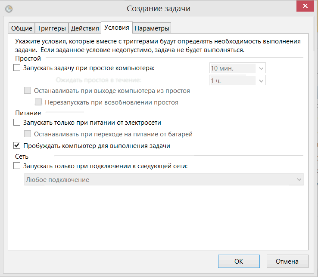Enable Запускать только при питании от электросети

tap(17, 123)
